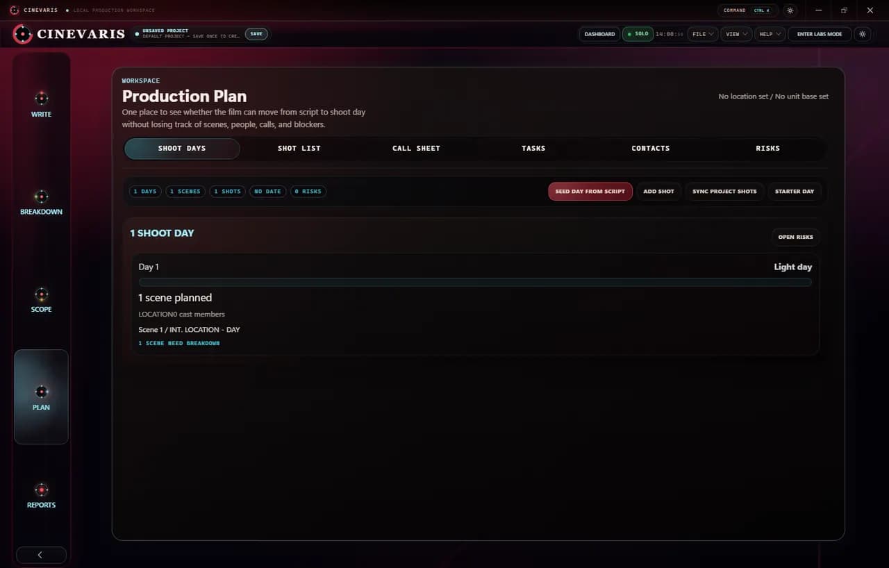Collapse the sidebar with the left chevron
Image resolution: width=889 pixels, height=568 pixels.
coord(41,555)
